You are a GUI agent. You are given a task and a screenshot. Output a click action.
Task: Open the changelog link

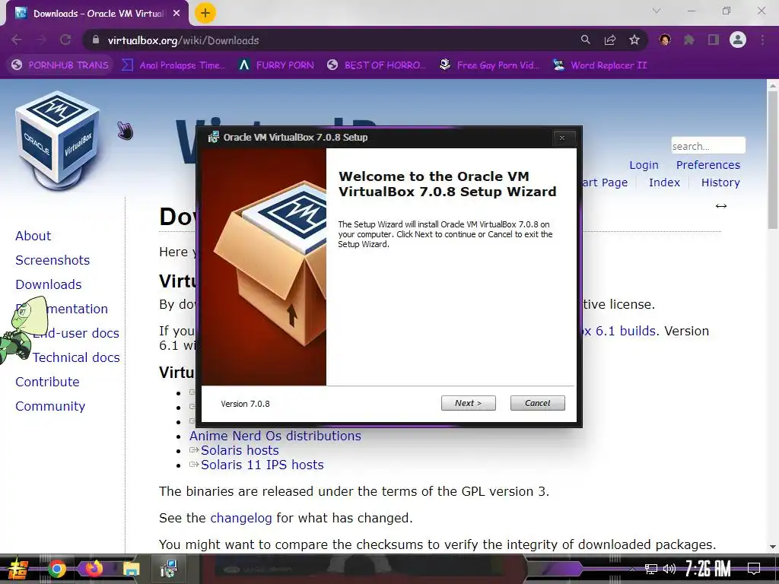[x=241, y=518]
